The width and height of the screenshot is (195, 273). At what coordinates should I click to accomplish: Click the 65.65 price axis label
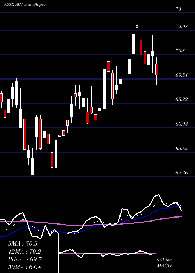182,149
